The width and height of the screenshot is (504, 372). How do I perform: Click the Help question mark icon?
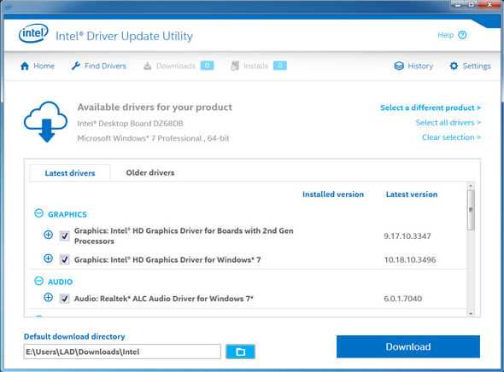(x=462, y=35)
